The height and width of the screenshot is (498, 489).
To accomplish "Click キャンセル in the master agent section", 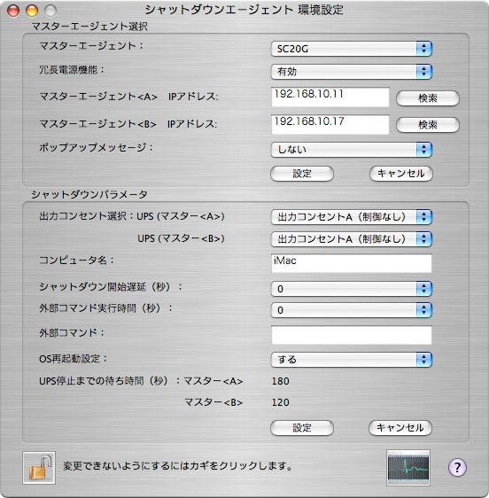I will coord(401,174).
